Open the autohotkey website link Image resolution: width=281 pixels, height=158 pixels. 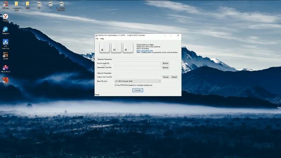pos(144,50)
